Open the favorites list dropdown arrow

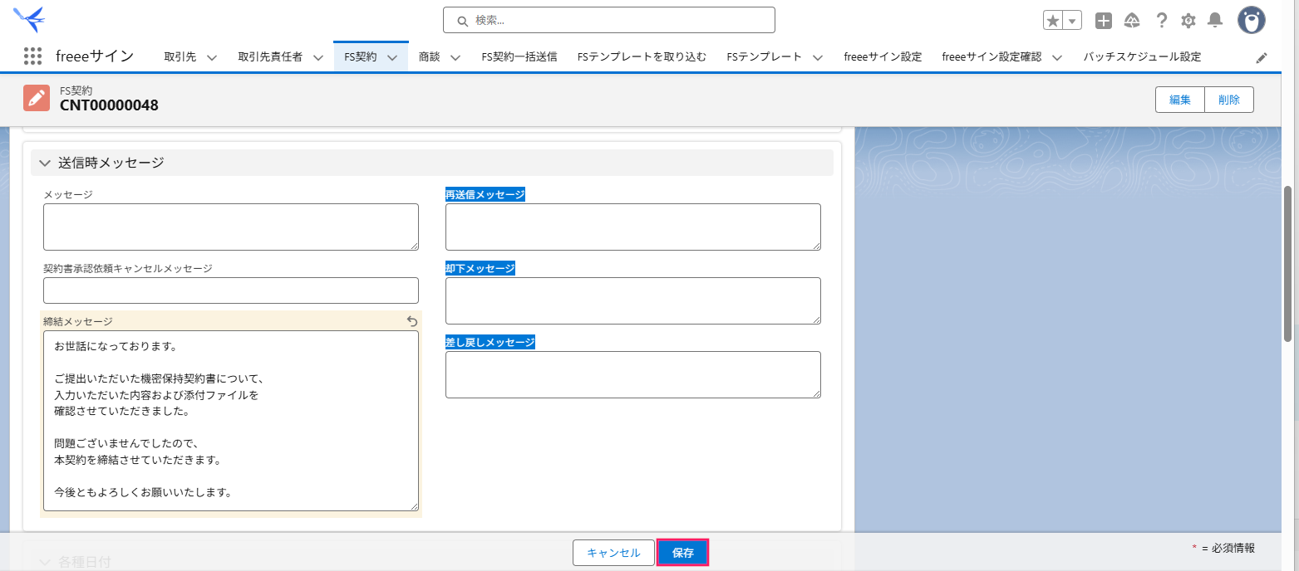pyautogui.click(x=1072, y=21)
